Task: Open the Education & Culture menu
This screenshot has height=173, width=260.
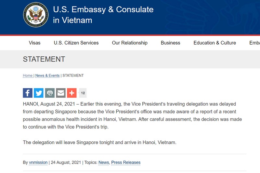Action: point(215,43)
